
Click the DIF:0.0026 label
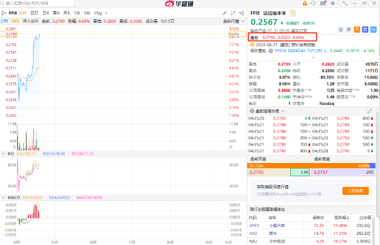(32, 198)
